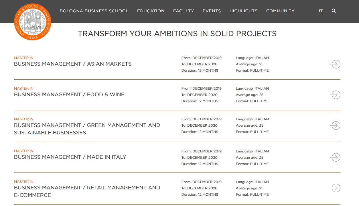
Task: Click the arrow icon for Food & Wine
Action: (x=335, y=95)
